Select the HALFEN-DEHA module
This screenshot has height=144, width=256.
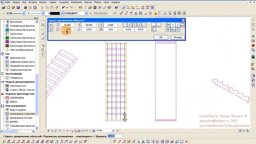coord(17,98)
